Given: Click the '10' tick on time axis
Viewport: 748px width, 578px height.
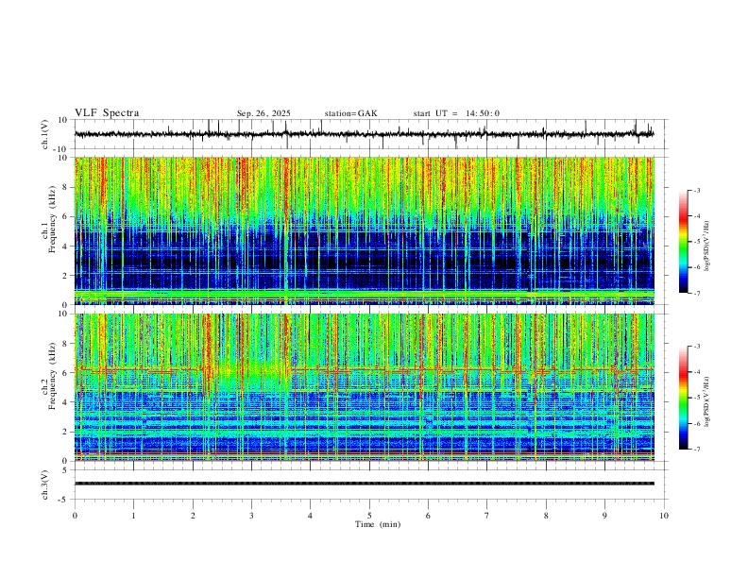Looking at the screenshot, I should point(664,516).
